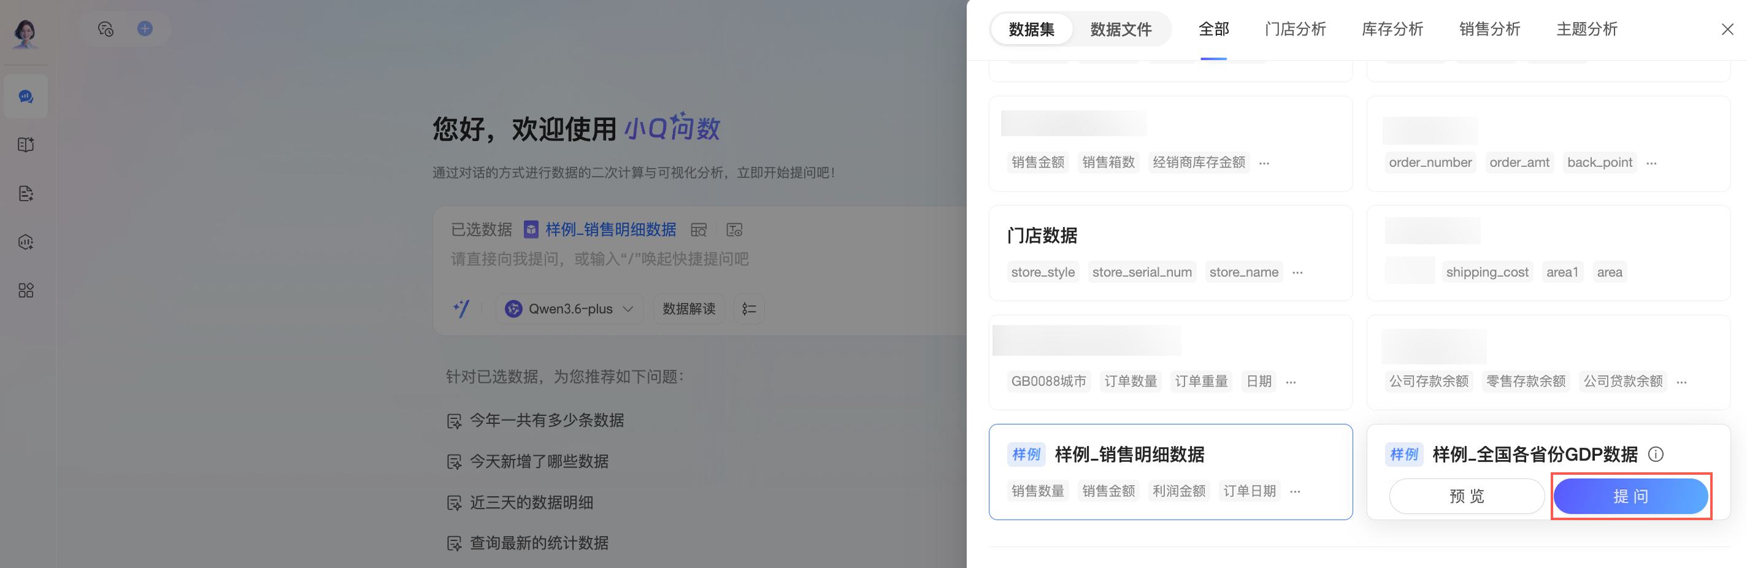
Task: Expand more fields after 经销商库存金额
Action: [x=1264, y=163]
